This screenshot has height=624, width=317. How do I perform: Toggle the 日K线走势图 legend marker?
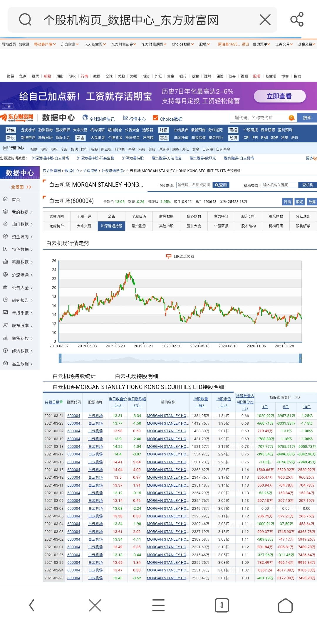[x=169, y=256]
